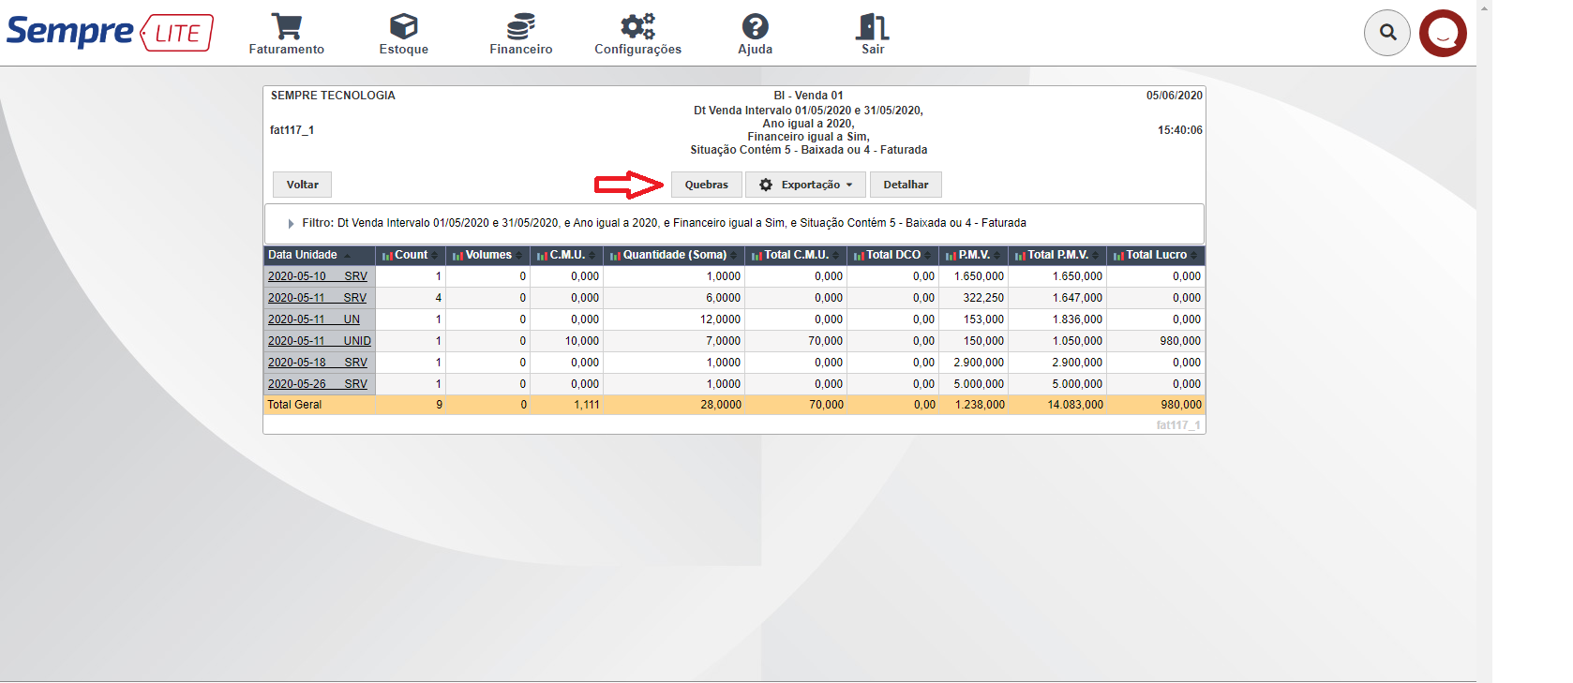Sort the Count column with its arrows
The image size is (1573, 683).
(434, 256)
